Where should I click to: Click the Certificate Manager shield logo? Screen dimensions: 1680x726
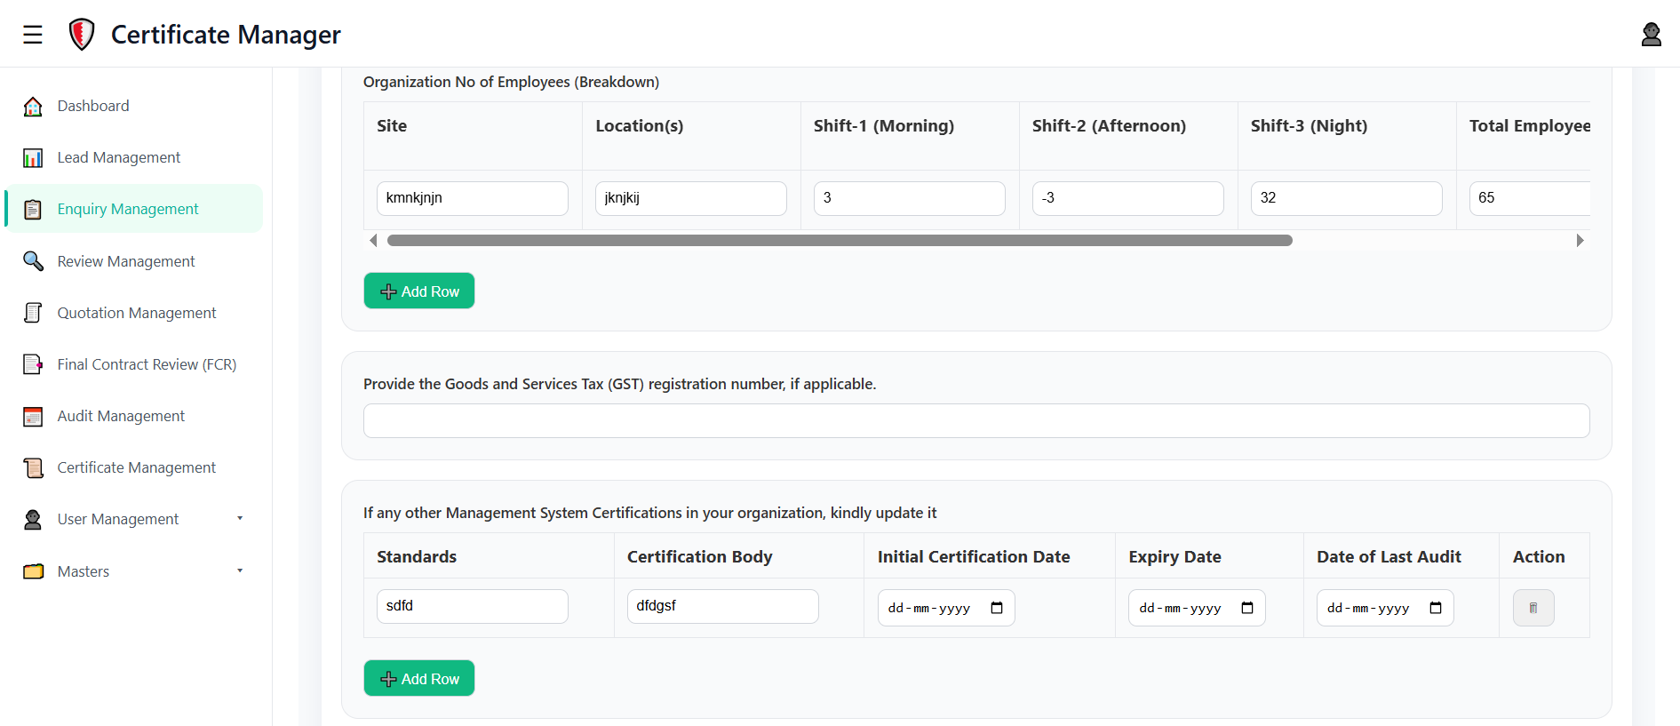click(x=82, y=35)
